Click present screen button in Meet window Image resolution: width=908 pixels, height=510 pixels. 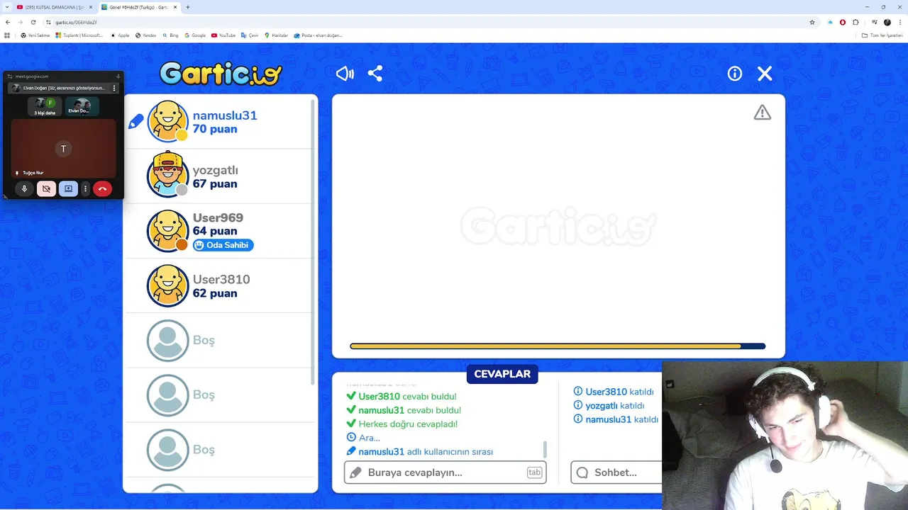click(x=68, y=189)
